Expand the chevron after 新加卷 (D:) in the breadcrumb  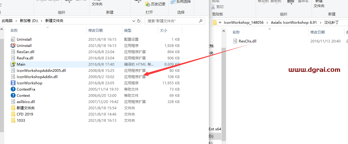tap(42, 21)
